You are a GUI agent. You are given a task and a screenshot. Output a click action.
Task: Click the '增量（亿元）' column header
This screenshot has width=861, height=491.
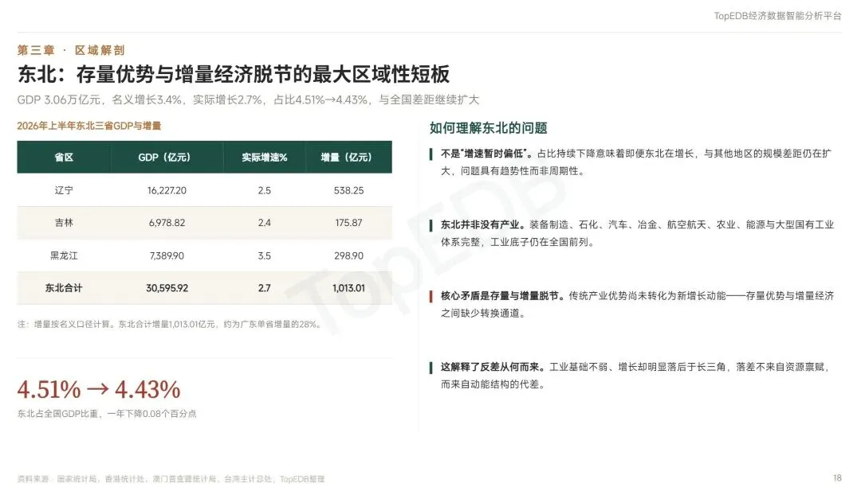point(347,158)
